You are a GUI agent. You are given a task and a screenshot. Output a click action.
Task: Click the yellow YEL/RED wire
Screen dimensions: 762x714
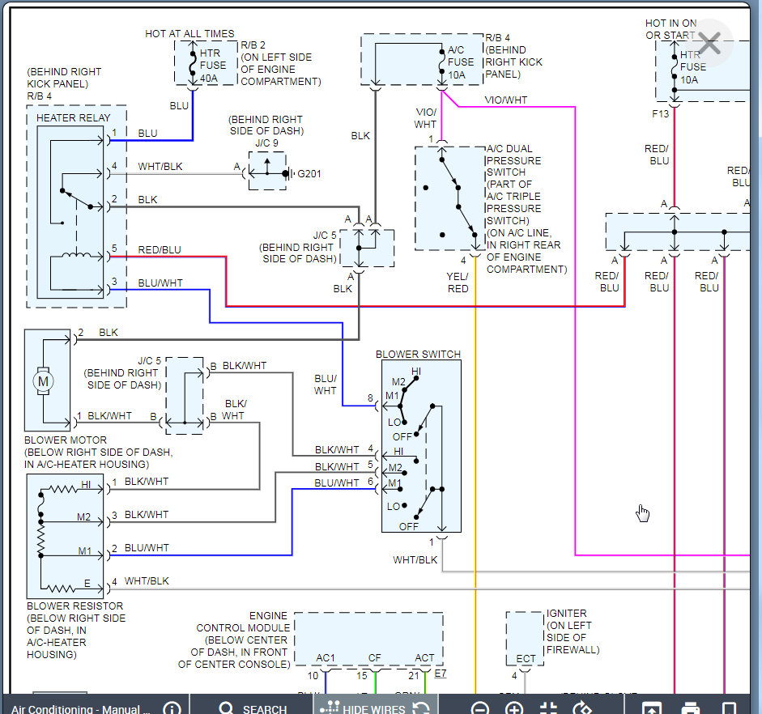[x=475, y=486]
